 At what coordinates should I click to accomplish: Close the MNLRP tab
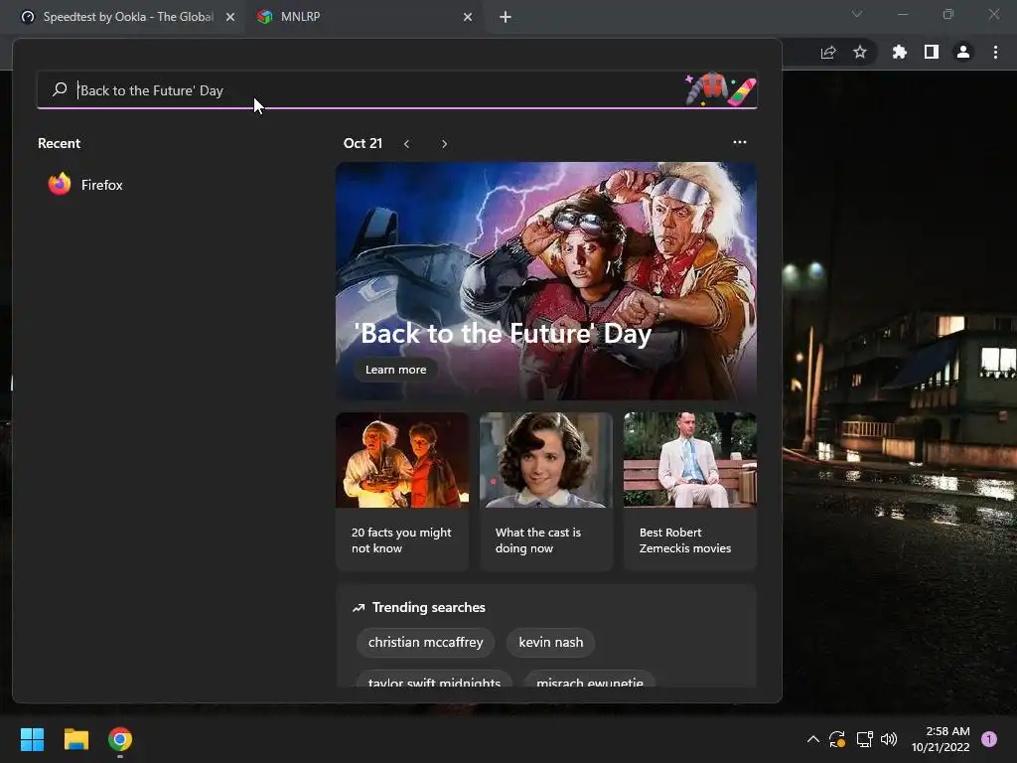(x=468, y=17)
